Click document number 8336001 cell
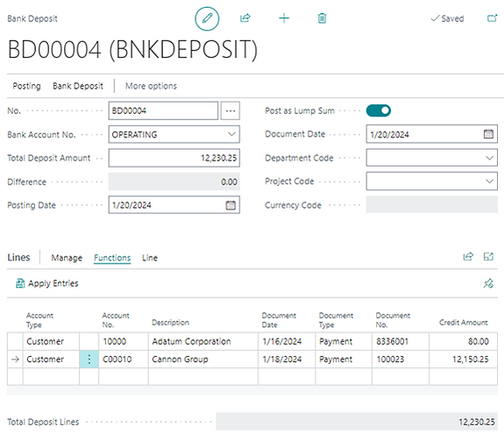504x434 pixels. click(x=401, y=341)
